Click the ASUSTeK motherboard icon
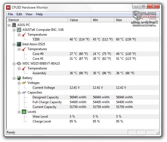Screen dimensions: 167x142 (19, 30)
